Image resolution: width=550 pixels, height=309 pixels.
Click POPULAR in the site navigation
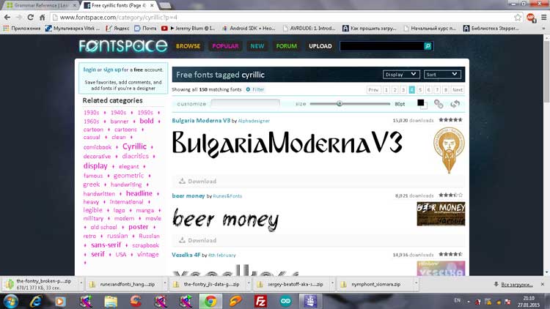tap(225, 46)
